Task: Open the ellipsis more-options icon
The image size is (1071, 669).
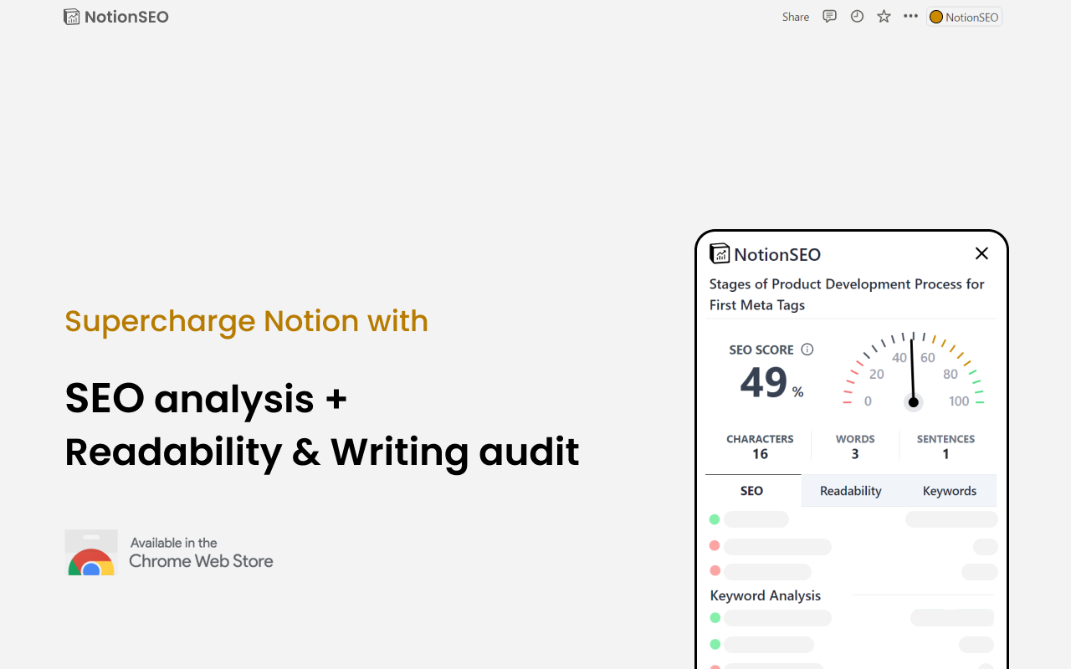Action: coord(910,16)
